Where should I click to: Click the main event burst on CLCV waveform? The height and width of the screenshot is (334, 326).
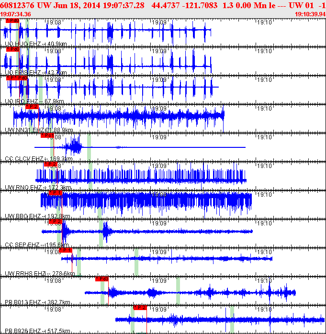click(x=74, y=146)
